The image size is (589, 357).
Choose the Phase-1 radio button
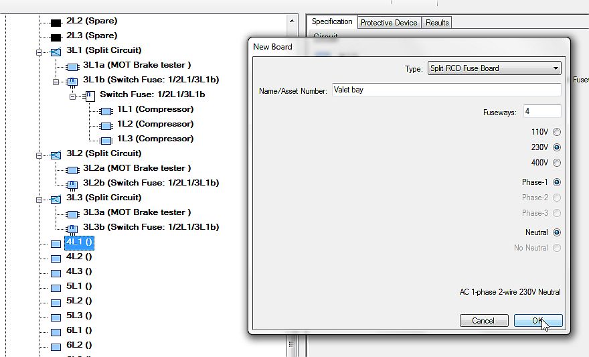coord(557,182)
